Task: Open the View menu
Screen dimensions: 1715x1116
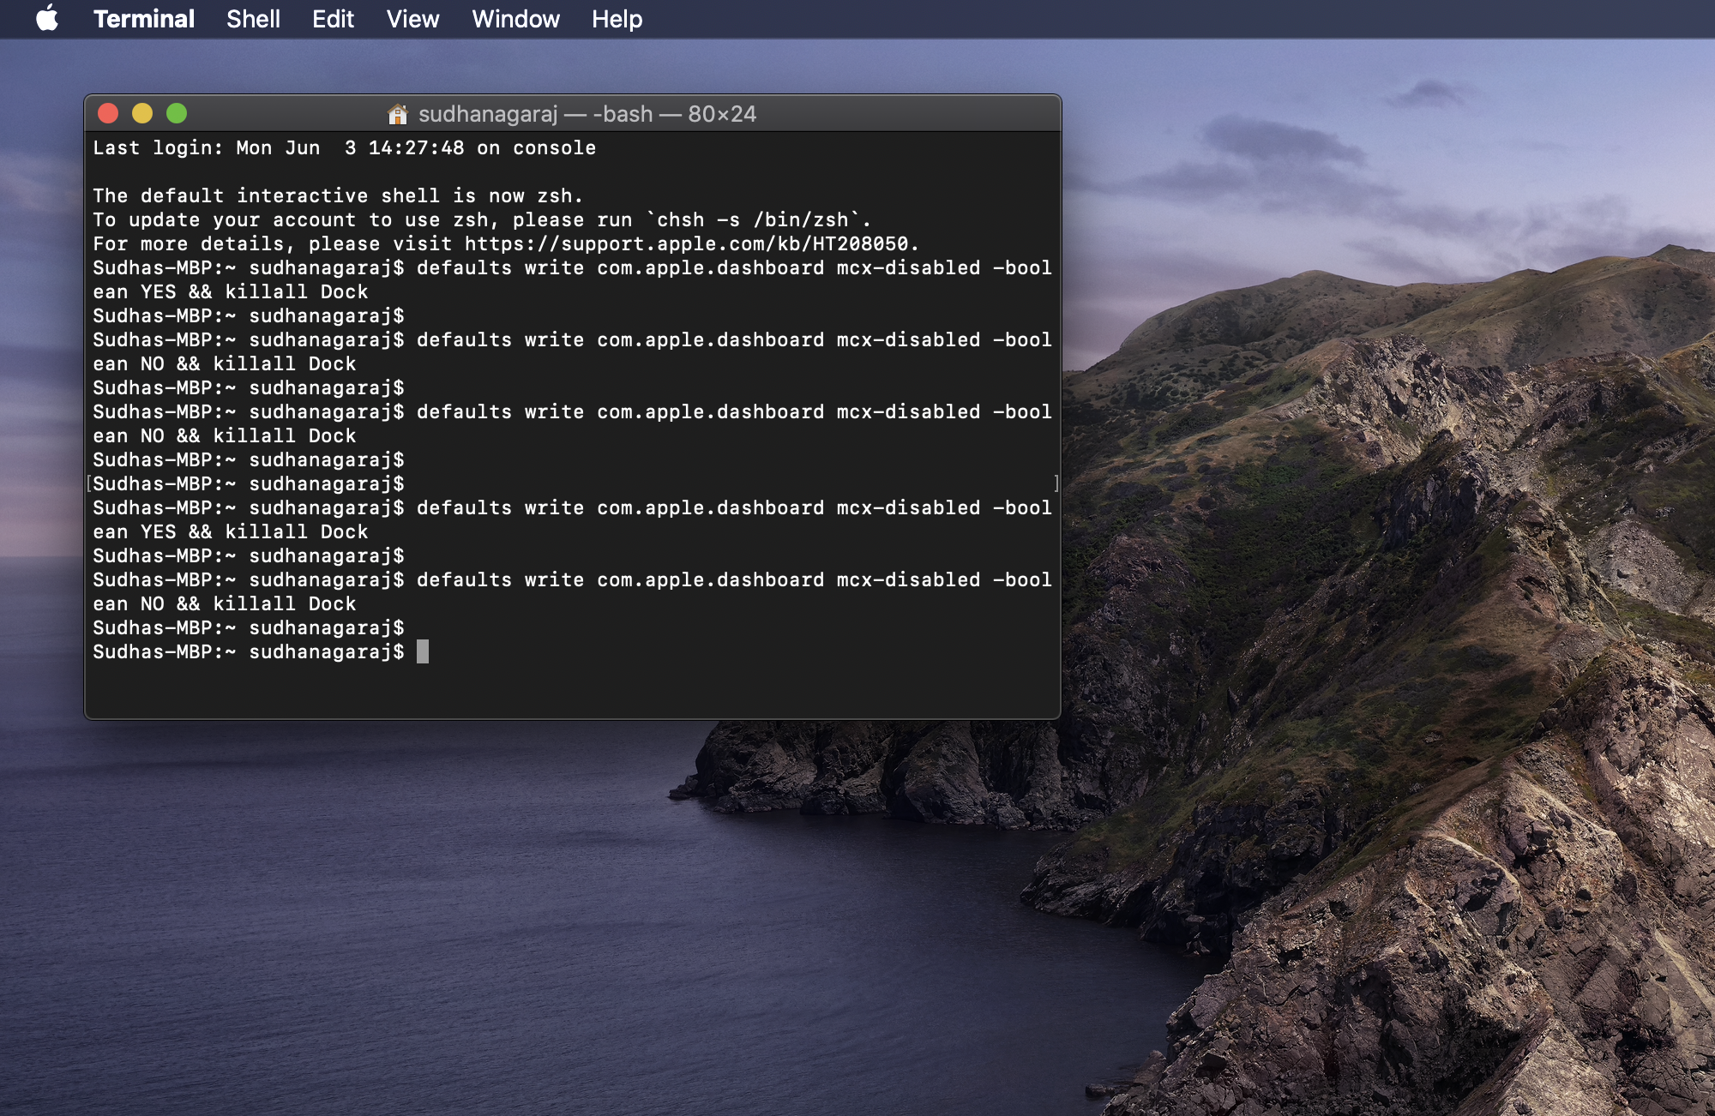Action: click(x=412, y=19)
